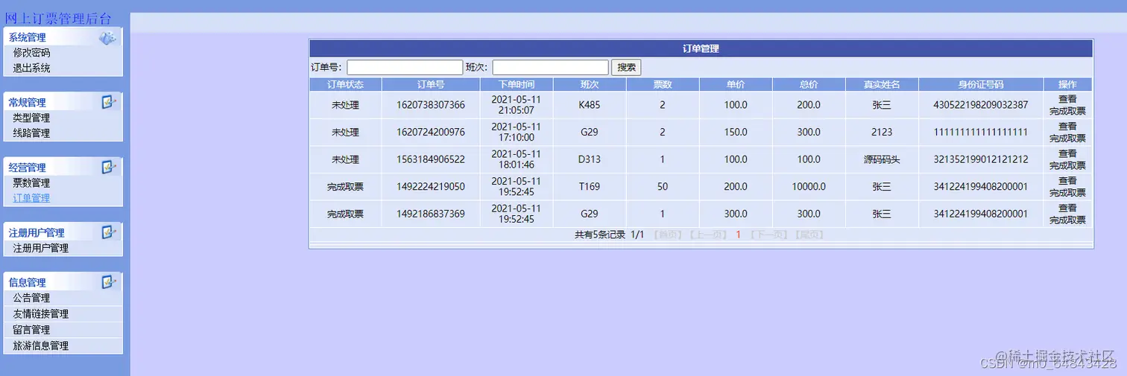Collapse the 信息管理 menu header
Screen dimensions: 1127x376
coord(63,281)
